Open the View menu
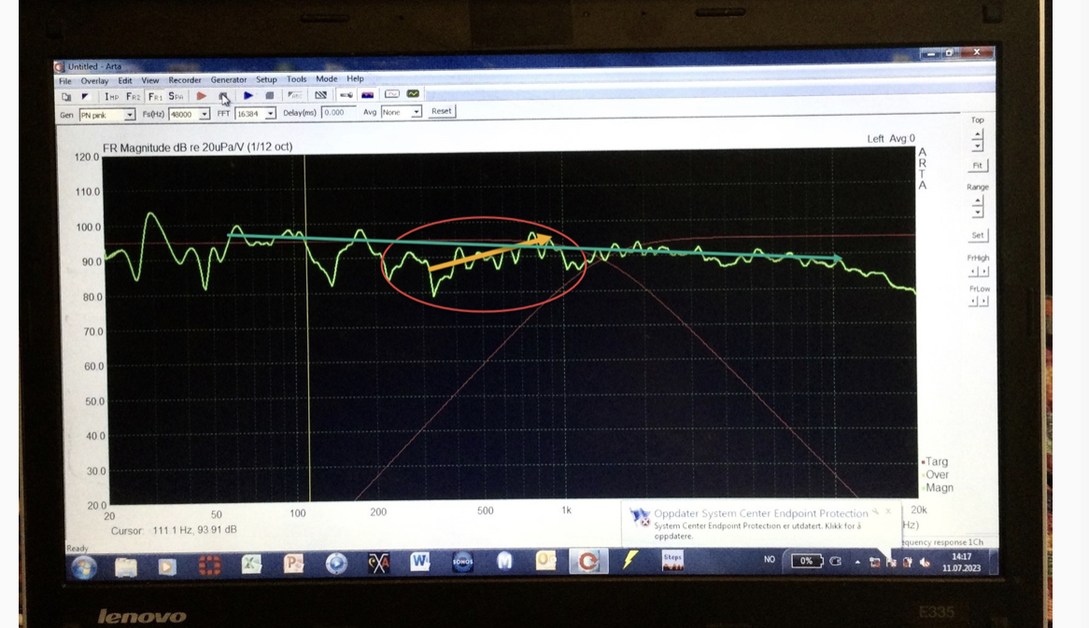This screenshot has height=628, width=1089. coord(150,80)
